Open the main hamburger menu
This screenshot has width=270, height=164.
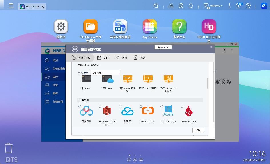coord(11,6)
